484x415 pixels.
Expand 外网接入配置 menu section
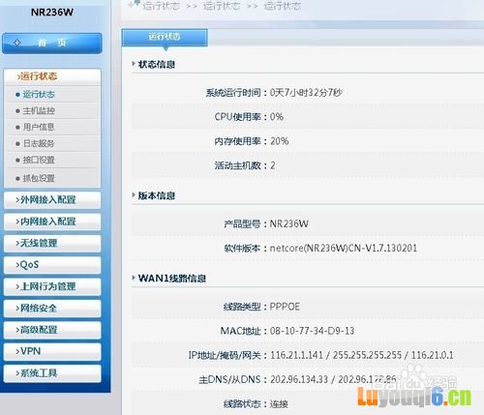click(x=52, y=200)
